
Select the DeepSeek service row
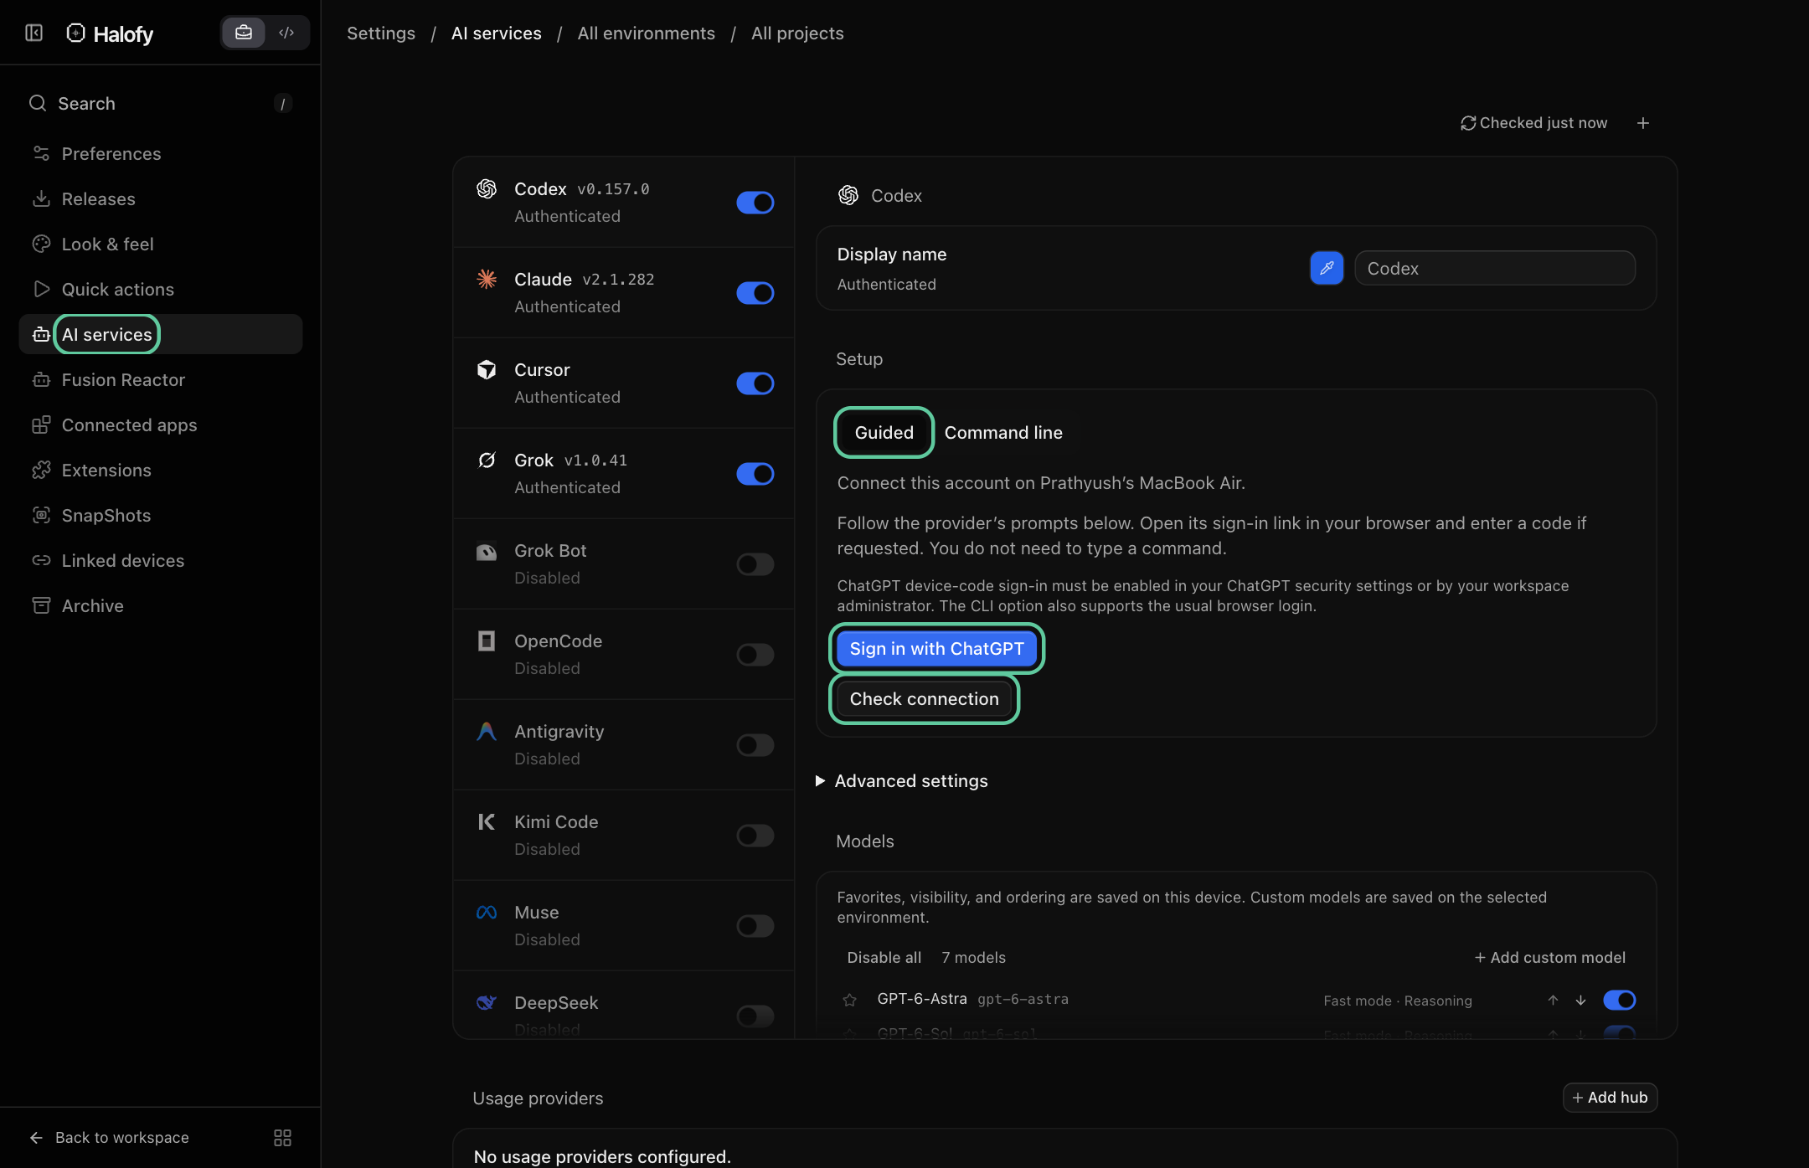(x=623, y=1006)
